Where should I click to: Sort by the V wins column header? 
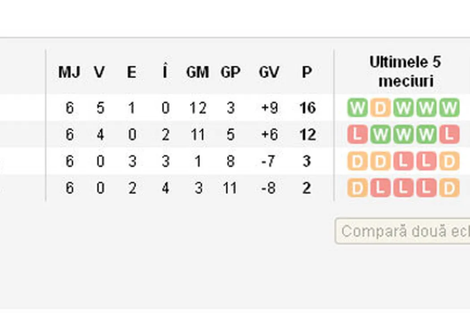point(99,72)
